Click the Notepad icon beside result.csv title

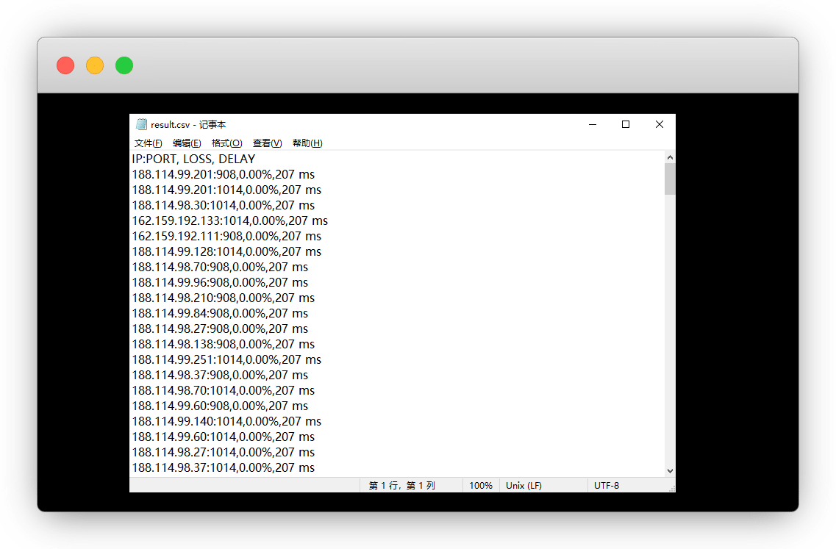point(141,124)
